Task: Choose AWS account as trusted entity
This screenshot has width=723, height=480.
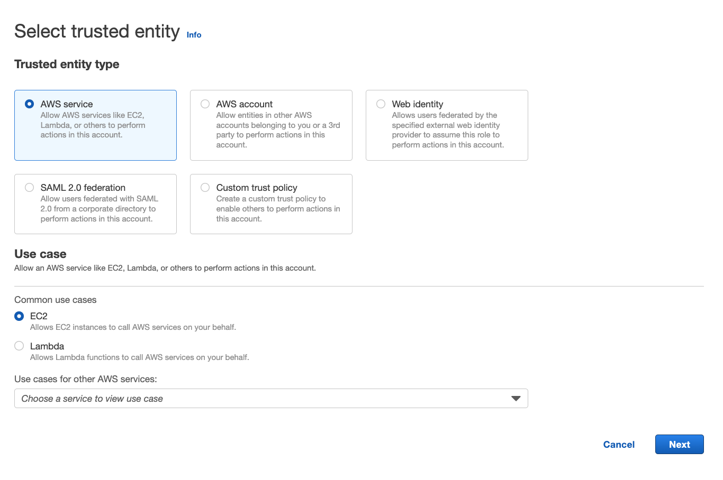Action: tap(205, 104)
